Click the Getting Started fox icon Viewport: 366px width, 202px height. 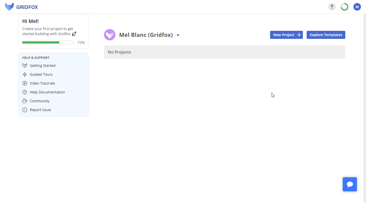pyautogui.click(x=25, y=66)
